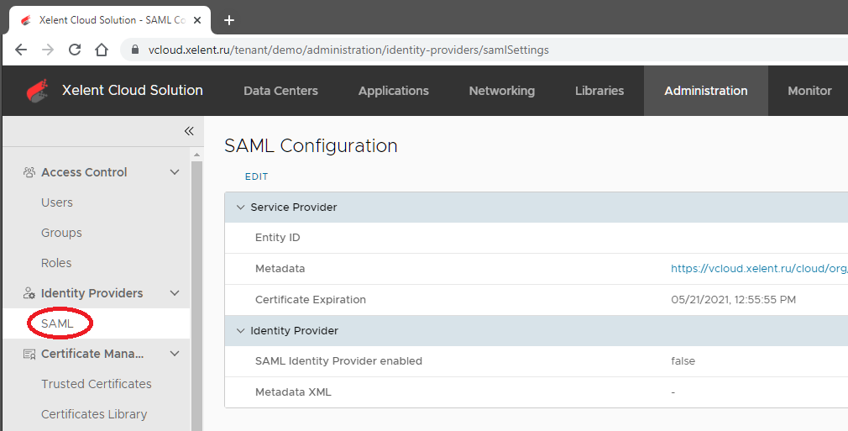Screen dimensions: 848x431
Task: Collapse the Access Control section chevron
Action: pos(174,172)
